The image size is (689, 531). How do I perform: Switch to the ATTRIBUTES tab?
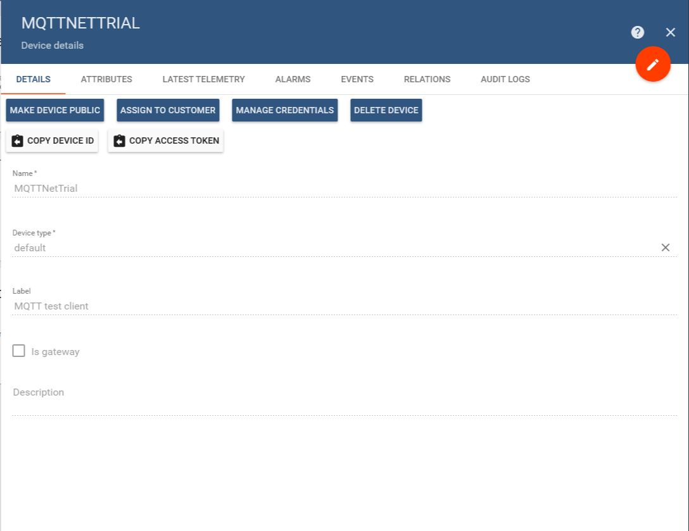click(106, 79)
